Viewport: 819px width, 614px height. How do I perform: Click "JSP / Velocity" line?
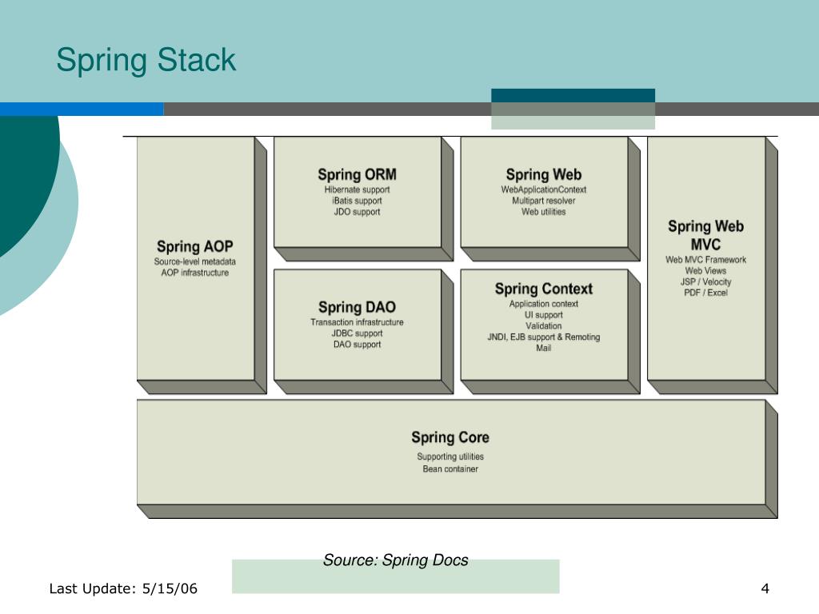[x=705, y=281]
